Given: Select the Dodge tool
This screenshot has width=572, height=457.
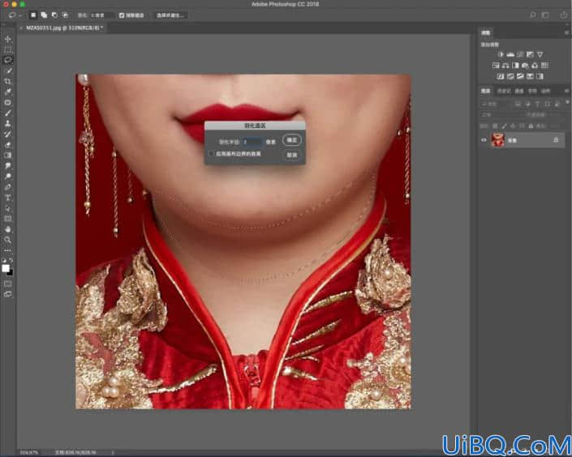Looking at the screenshot, I should tap(7, 177).
